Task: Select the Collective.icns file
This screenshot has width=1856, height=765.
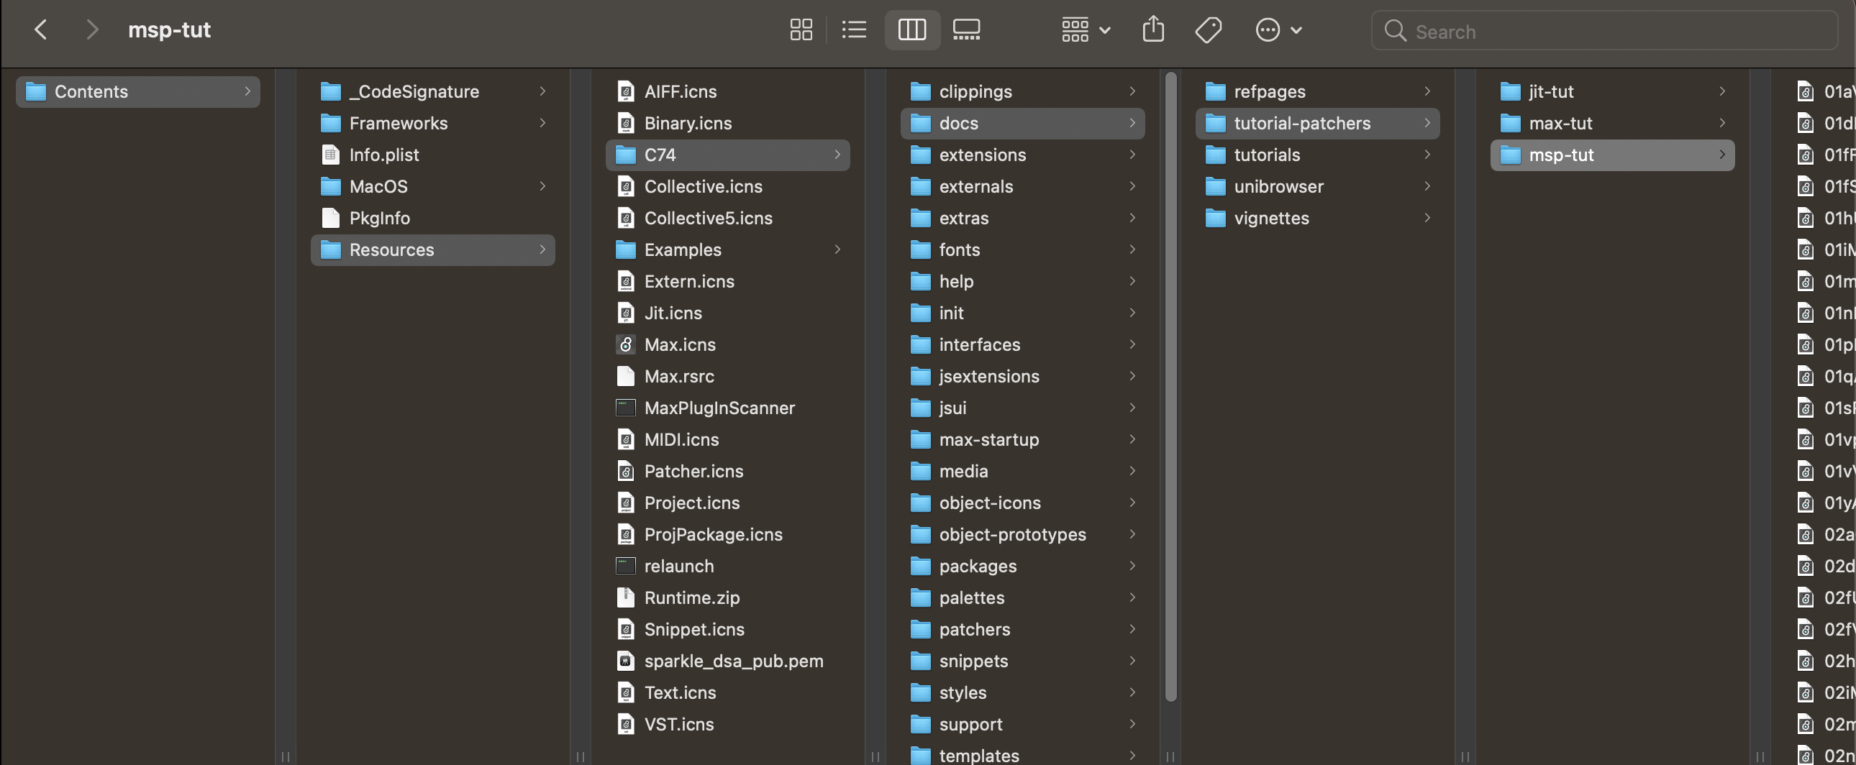Action: pos(728,186)
